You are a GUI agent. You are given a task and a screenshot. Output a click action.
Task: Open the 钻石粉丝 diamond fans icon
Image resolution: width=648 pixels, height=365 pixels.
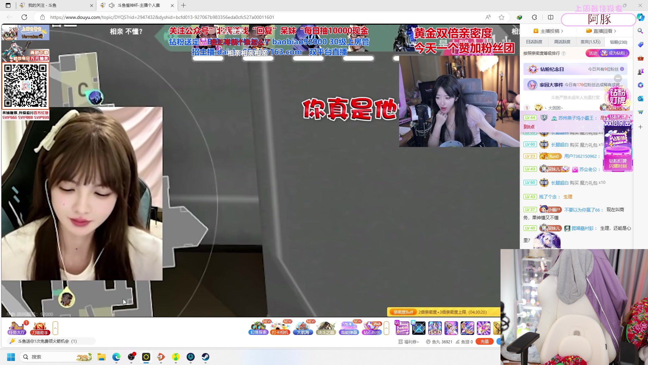coord(372,328)
